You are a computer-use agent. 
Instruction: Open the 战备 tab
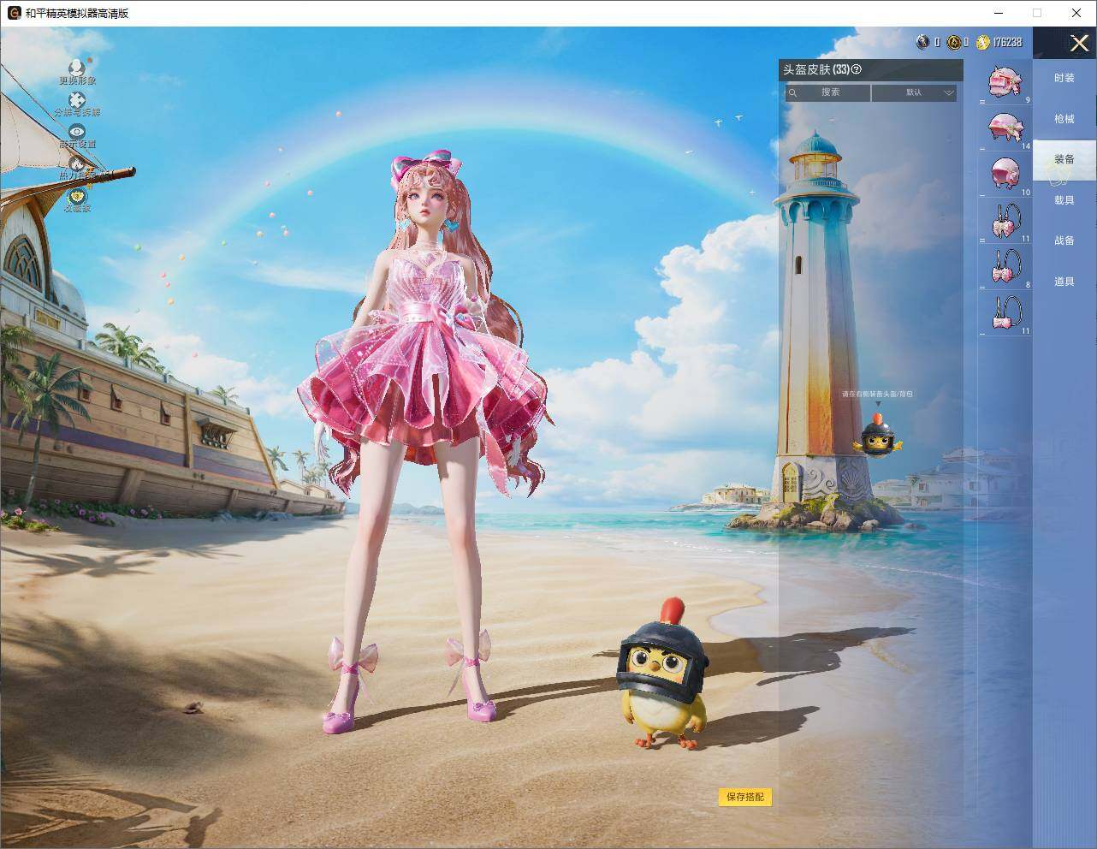point(1064,240)
